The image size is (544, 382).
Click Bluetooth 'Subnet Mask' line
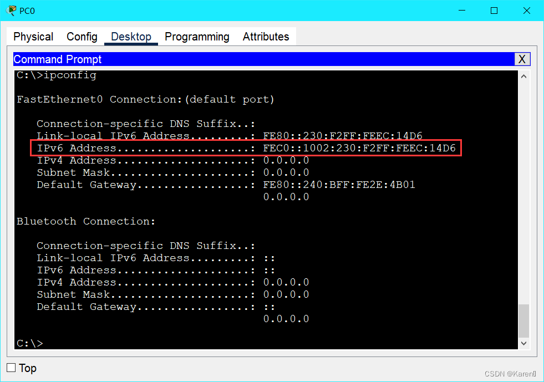(173, 294)
